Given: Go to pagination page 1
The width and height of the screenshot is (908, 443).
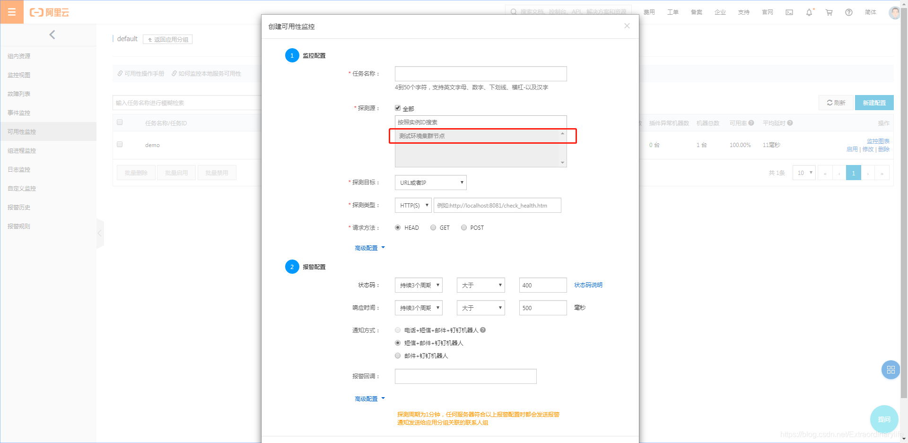Looking at the screenshot, I should (x=853, y=173).
